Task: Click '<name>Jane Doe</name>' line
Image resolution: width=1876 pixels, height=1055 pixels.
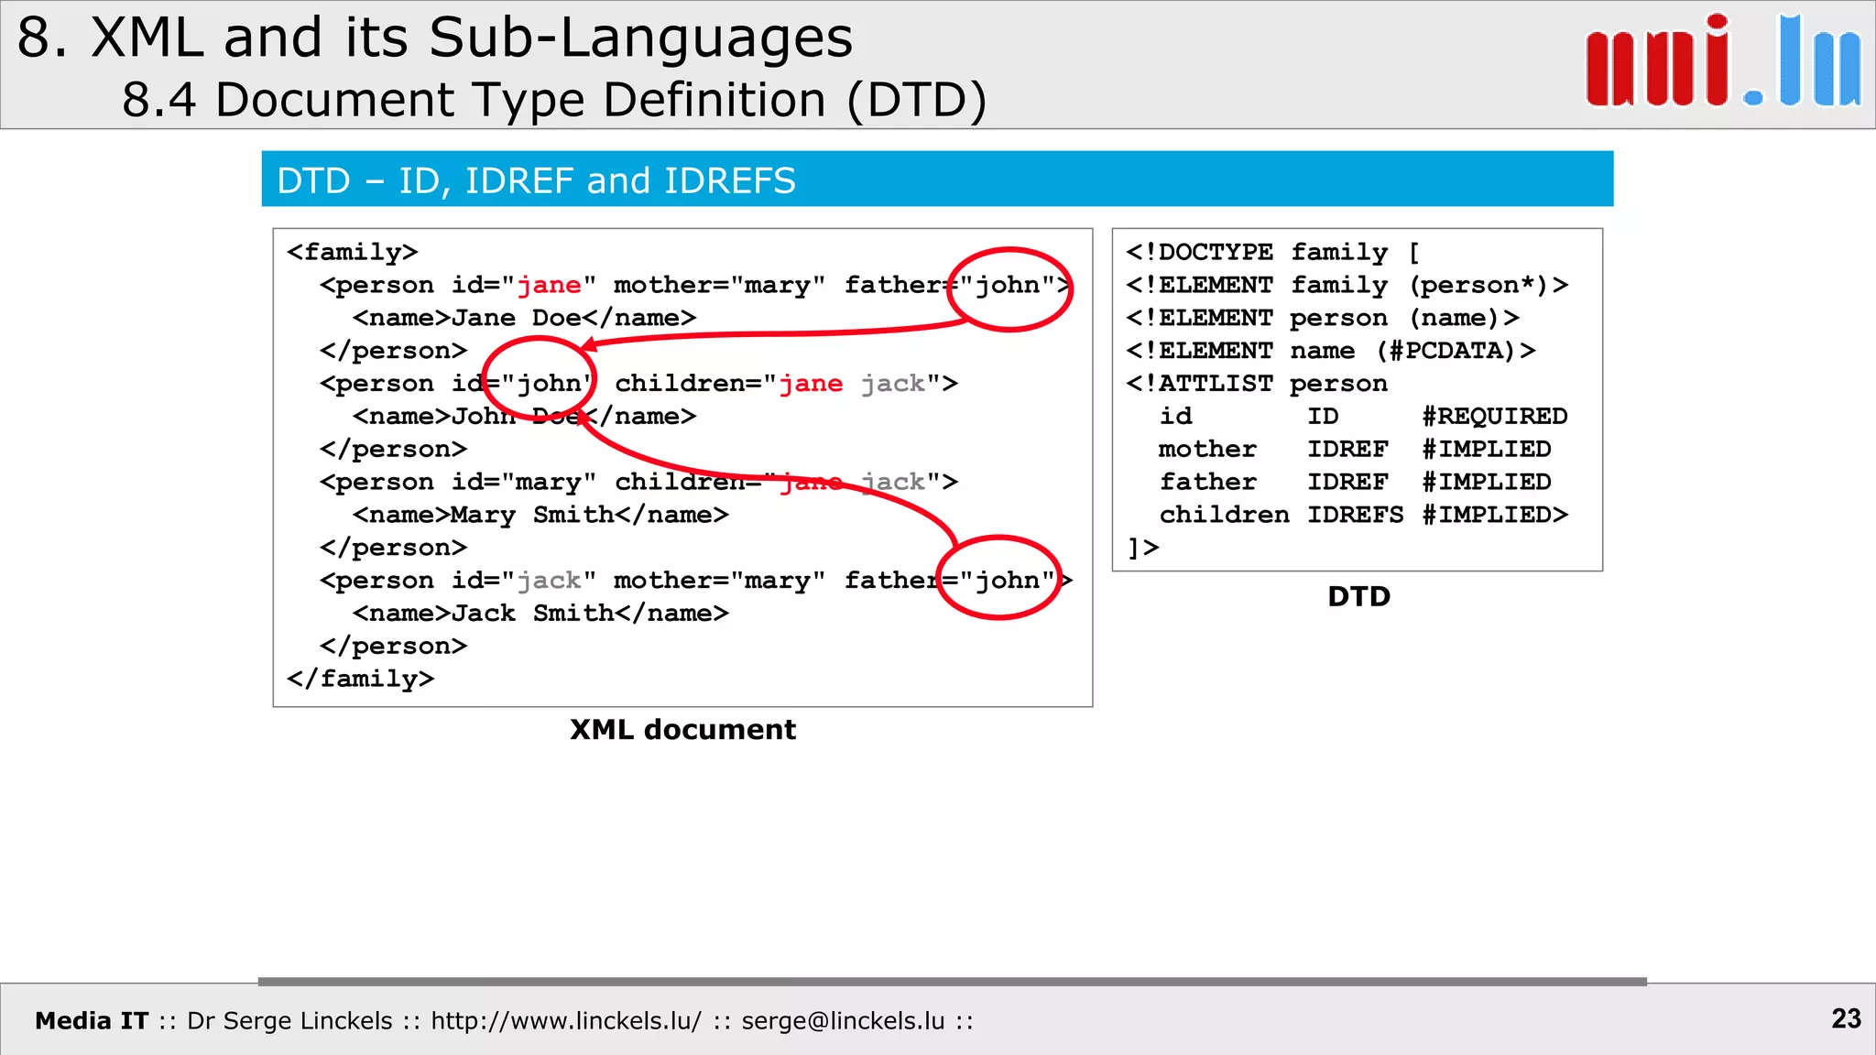Action: point(525,318)
